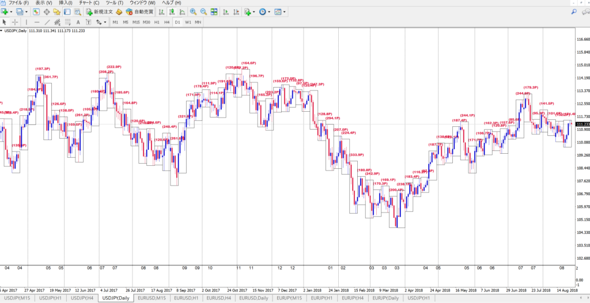Open the ファイル (F) menu

(18, 3)
